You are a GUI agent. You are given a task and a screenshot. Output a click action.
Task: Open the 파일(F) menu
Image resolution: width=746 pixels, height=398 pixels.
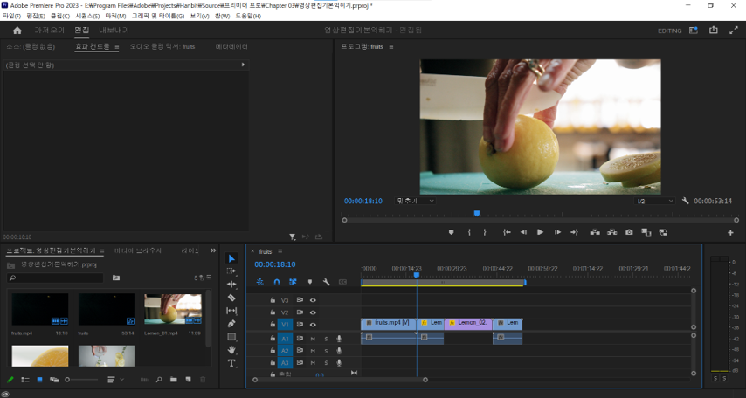[12, 17]
